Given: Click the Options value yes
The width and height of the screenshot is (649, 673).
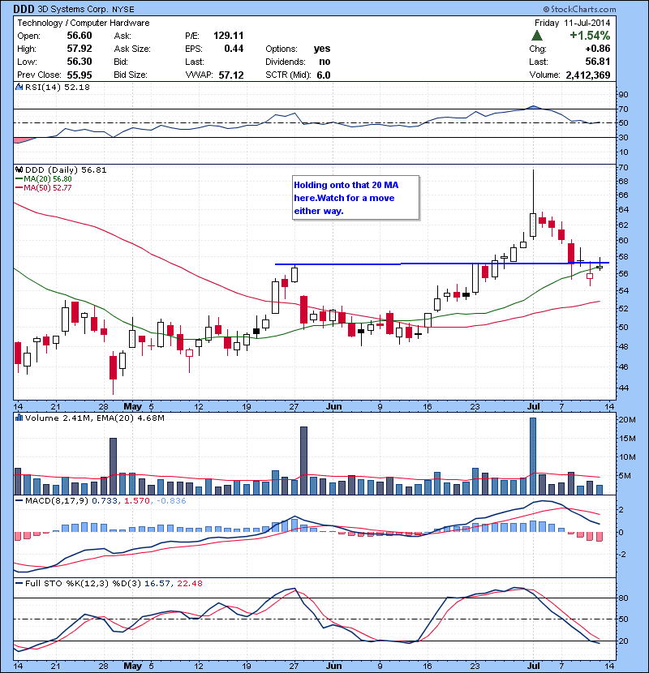Looking at the screenshot, I should 322,49.
